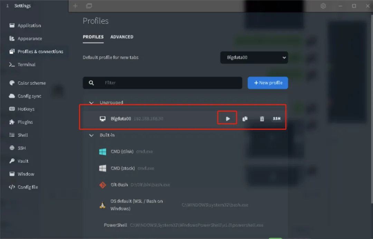Viewport: 373px width, 239px height.
Task: Open default profile dropdown showing Bigdata00
Action: tap(254, 58)
